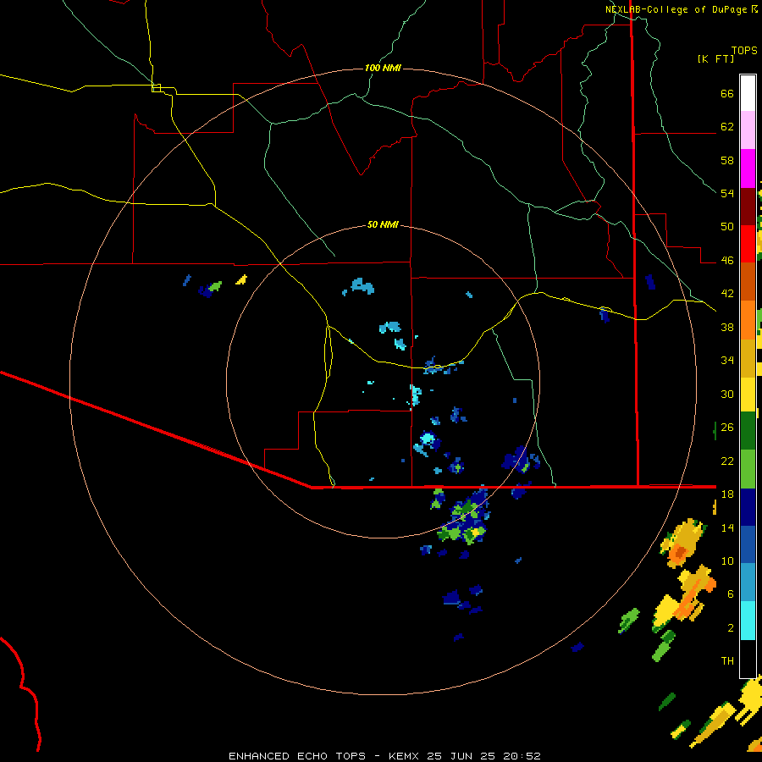762x762 pixels.
Task: Click the Enhanced Echo Tops KEMX timestamp caption
Action: (x=384, y=756)
